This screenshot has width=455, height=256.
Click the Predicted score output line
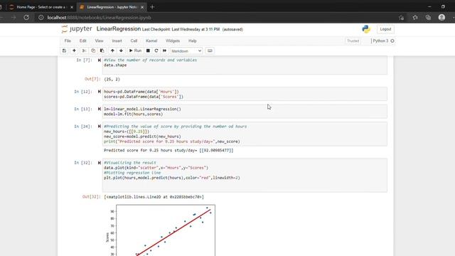(x=168, y=150)
